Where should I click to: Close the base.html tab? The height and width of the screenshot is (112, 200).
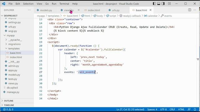[x=151, y=10]
